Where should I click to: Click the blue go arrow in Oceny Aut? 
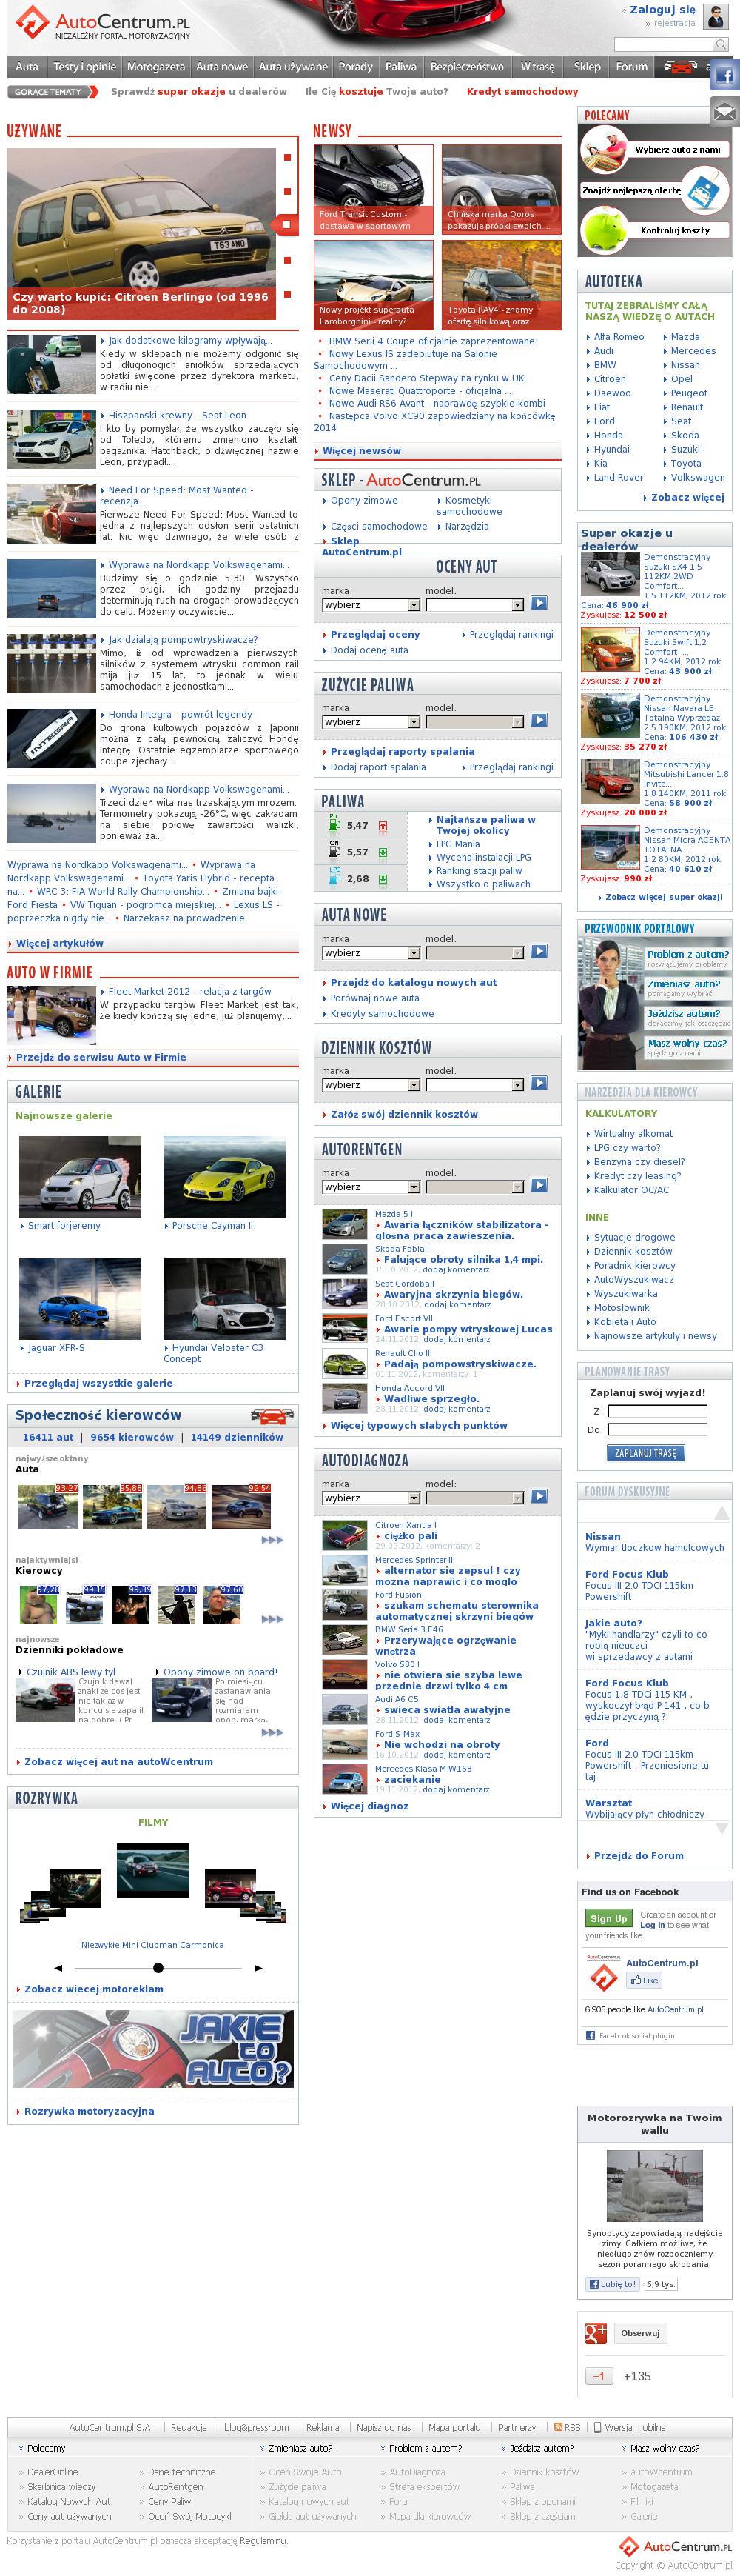[539, 603]
